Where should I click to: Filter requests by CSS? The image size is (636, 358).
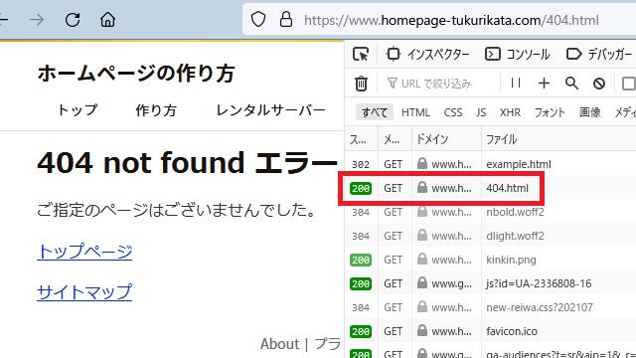[x=453, y=112]
